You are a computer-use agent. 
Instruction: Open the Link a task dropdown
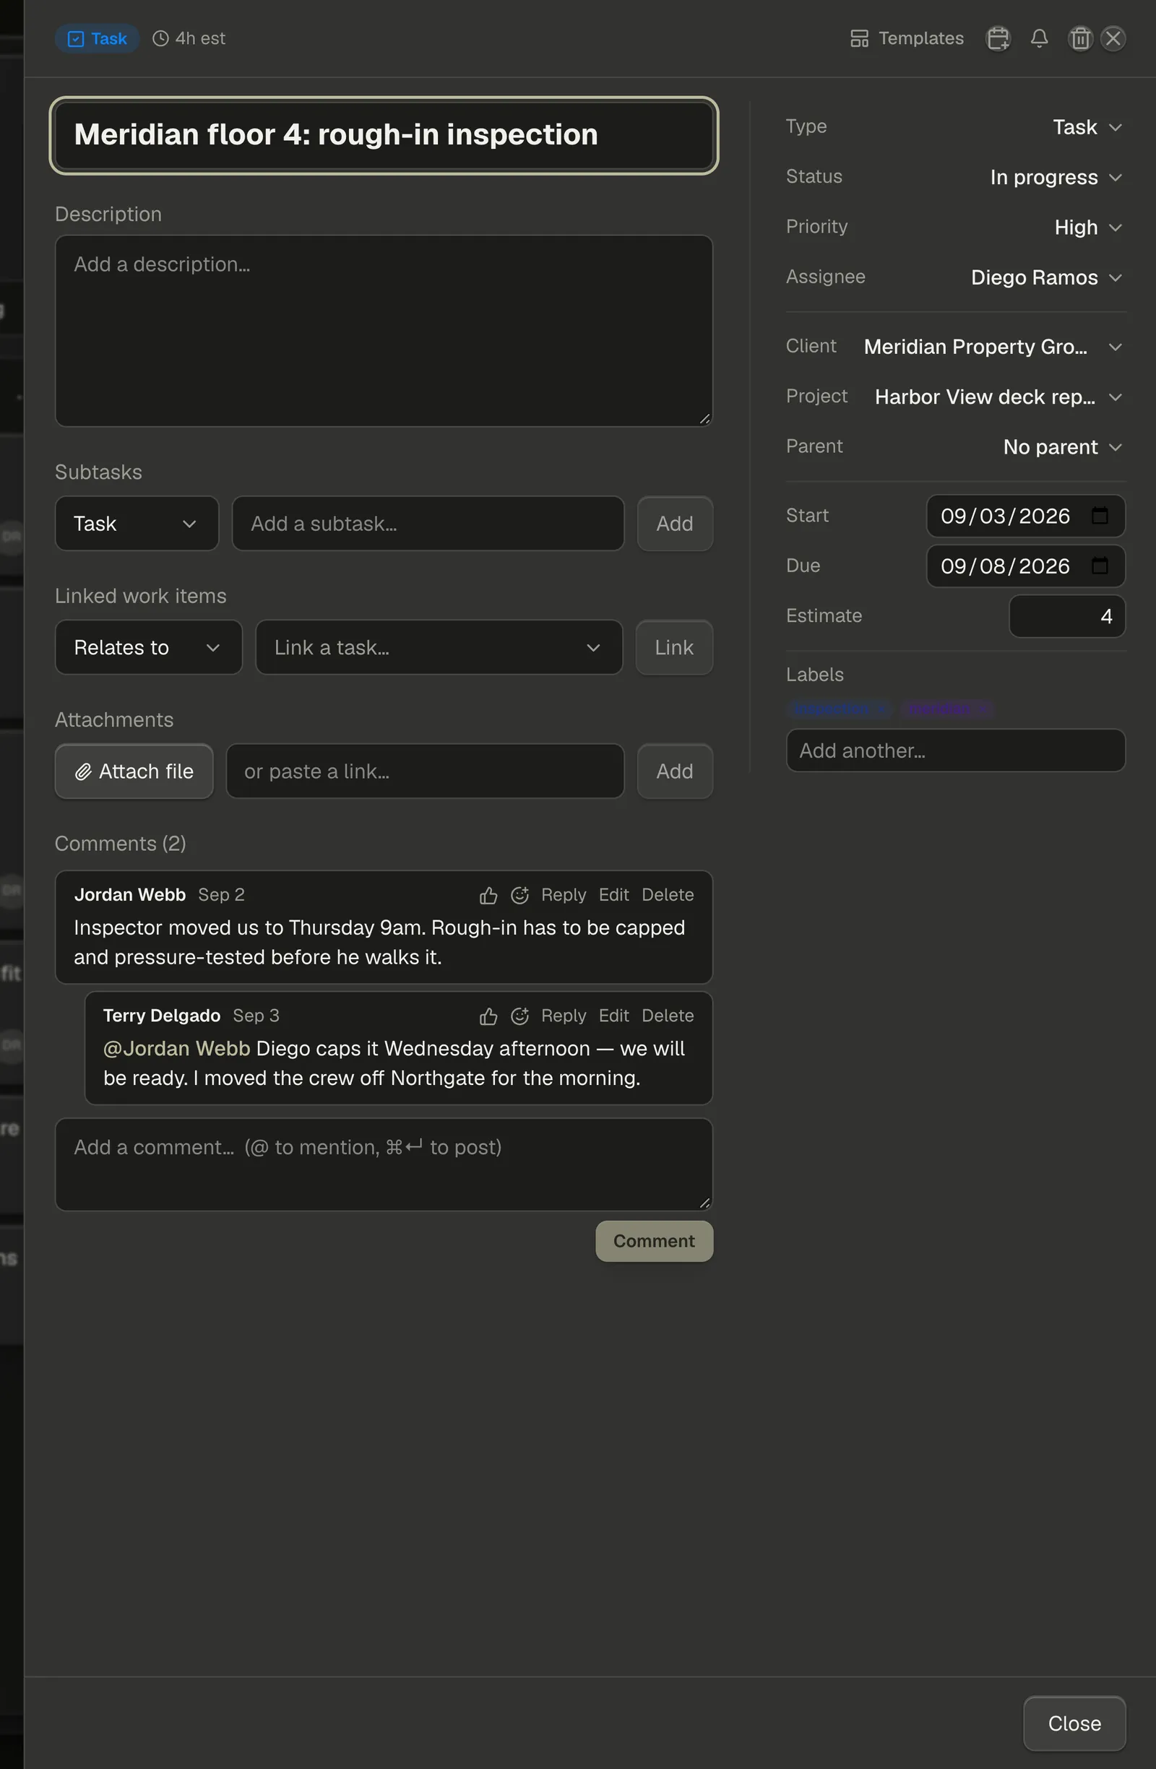pos(439,647)
